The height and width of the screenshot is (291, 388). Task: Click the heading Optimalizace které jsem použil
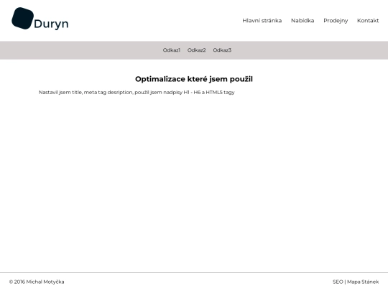click(x=194, y=79)
